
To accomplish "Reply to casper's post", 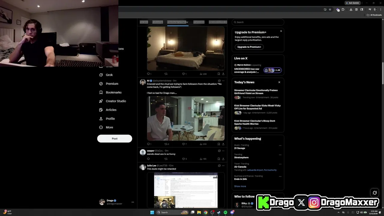I will click(148, 159).
